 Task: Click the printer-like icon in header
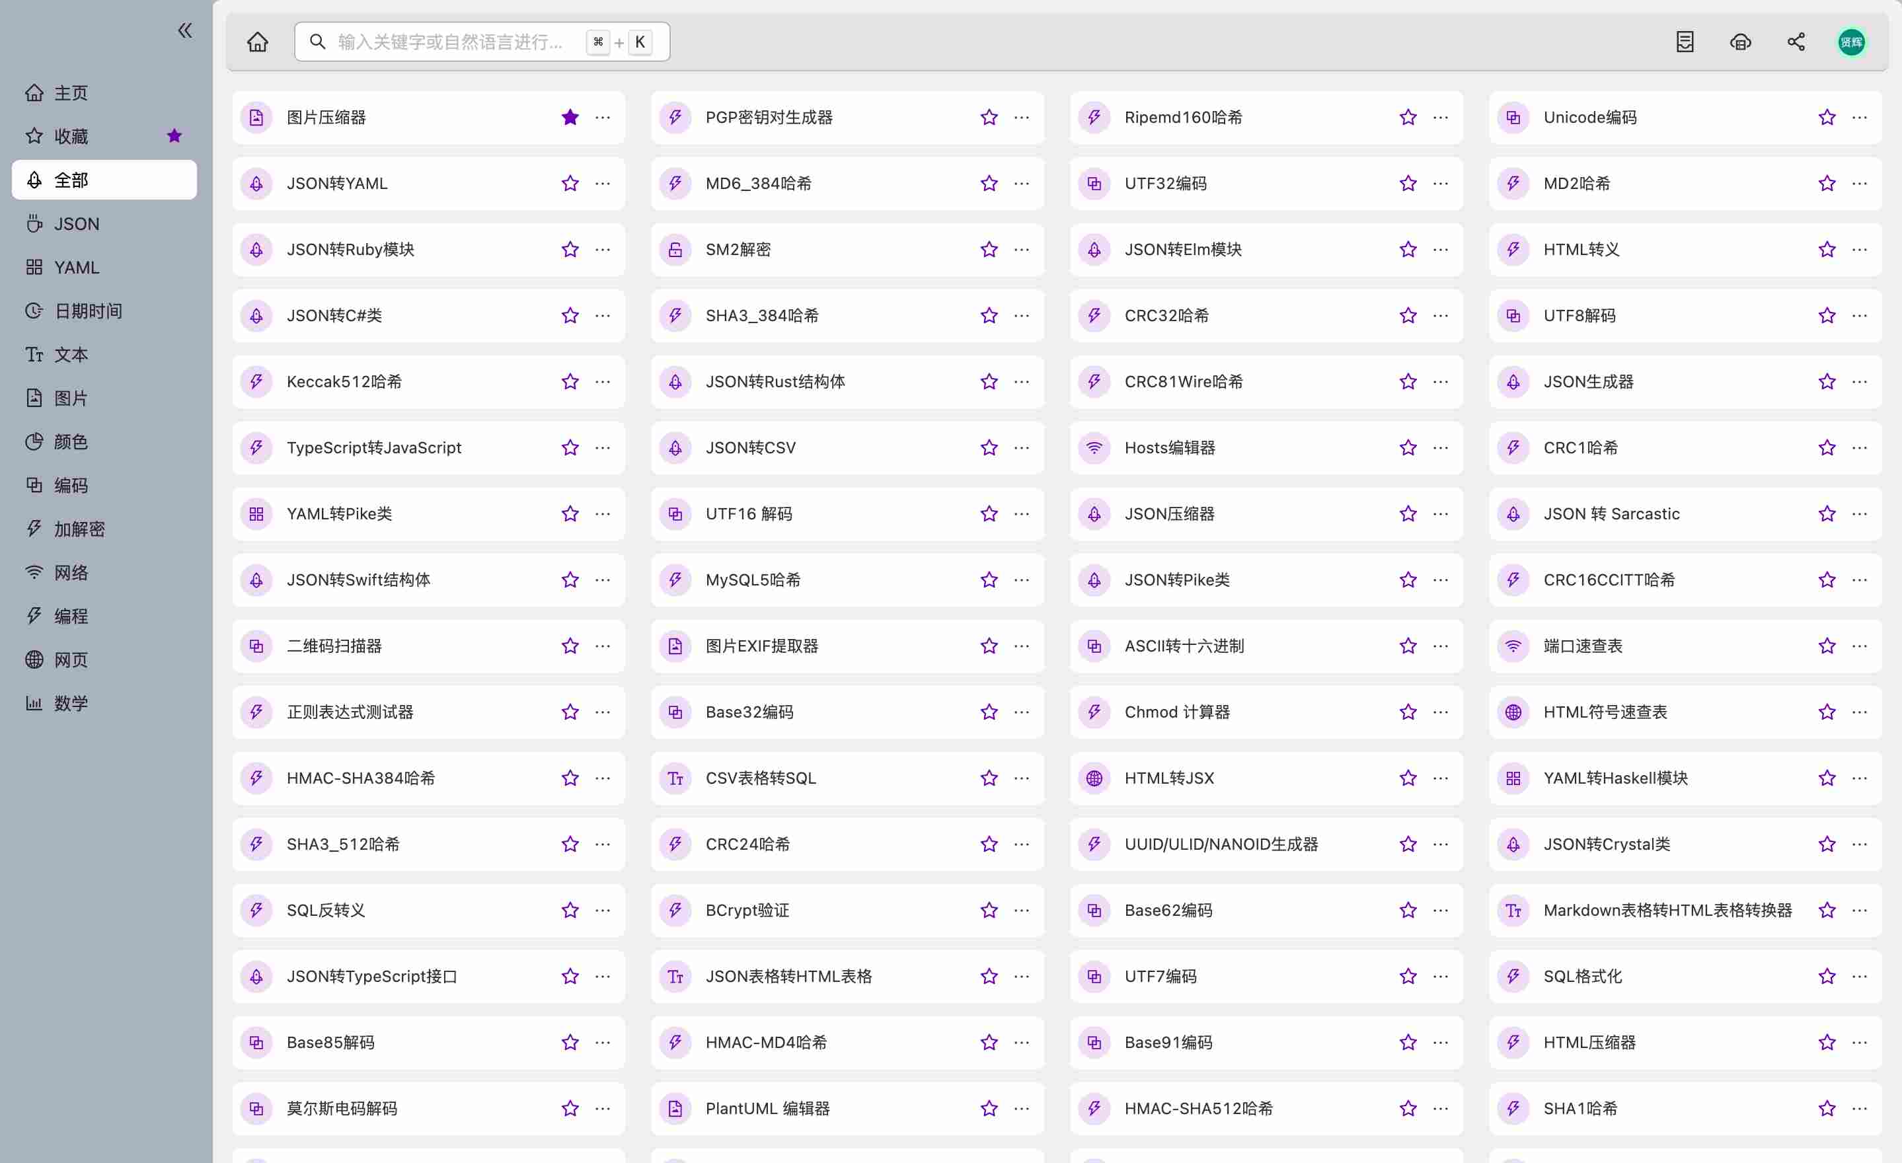(x=1740, y=42)
